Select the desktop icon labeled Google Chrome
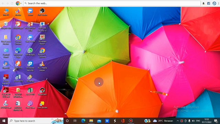 pyautogui.click(x=18, y=40)
